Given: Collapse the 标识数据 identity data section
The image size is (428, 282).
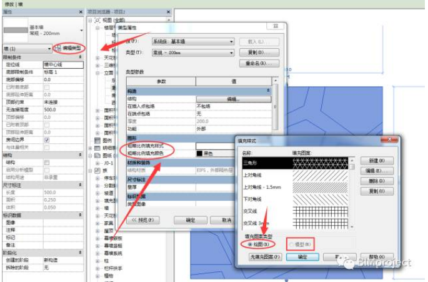Looking at the screenshot, I should point(80,215).
